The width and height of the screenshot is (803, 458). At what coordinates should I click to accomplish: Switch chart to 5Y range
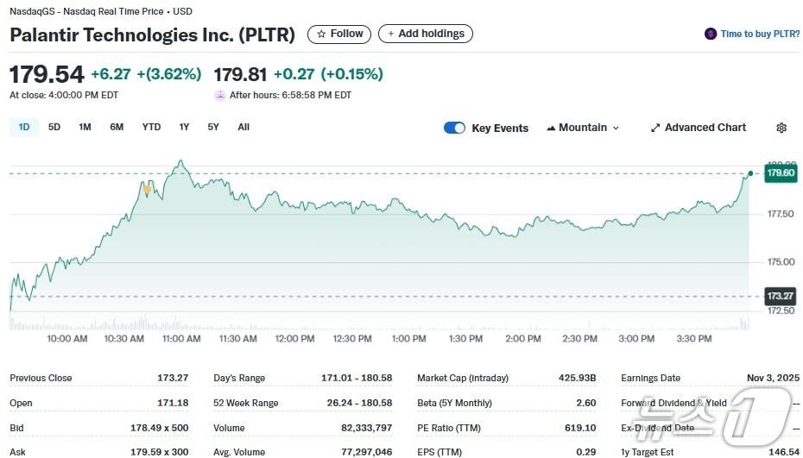(x=213, y=127)
